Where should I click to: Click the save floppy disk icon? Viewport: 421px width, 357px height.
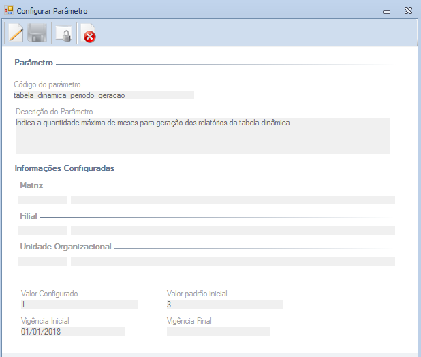coord(37,33)
